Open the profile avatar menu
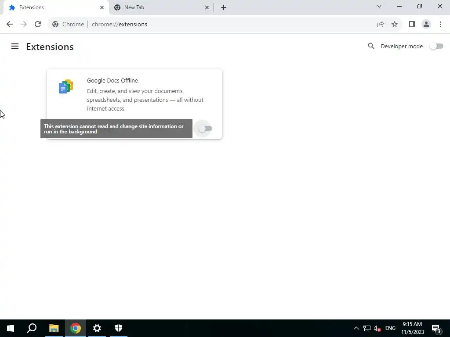450x337 pixels. click(x=426, y=25)
